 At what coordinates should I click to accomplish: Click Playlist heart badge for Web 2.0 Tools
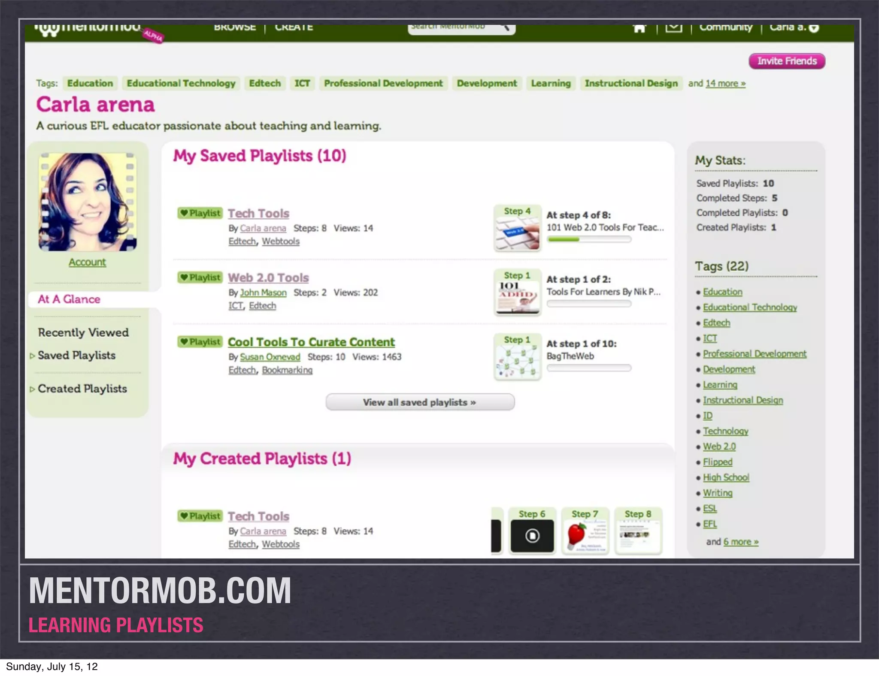(200, 278)
